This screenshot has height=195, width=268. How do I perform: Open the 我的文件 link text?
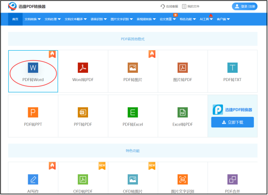(194, 6)
